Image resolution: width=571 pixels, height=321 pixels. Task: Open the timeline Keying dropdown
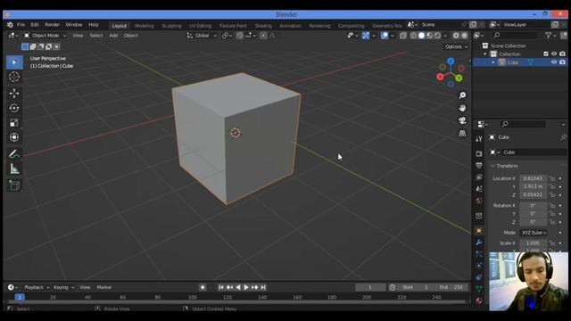(63, 287)
